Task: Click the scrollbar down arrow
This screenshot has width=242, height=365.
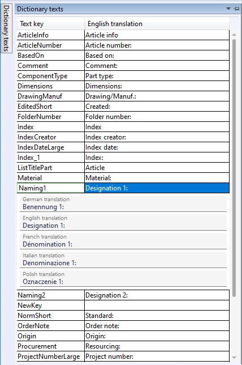Action: click(x=234, y=358)
